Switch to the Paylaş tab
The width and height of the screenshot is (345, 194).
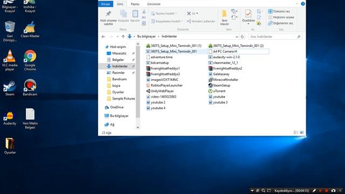point(135,4)
